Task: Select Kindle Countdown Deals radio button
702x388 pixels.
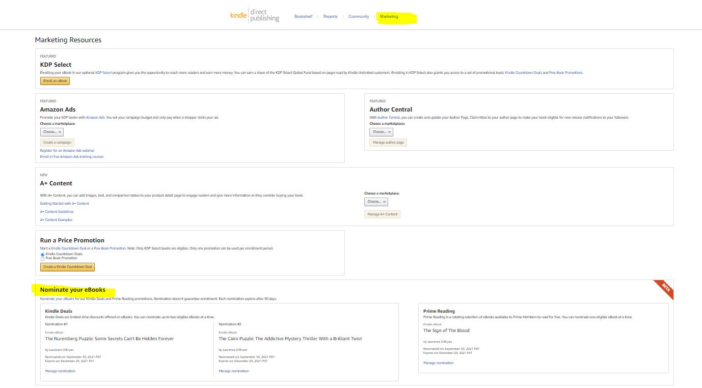Action: (x=43, y=254)
